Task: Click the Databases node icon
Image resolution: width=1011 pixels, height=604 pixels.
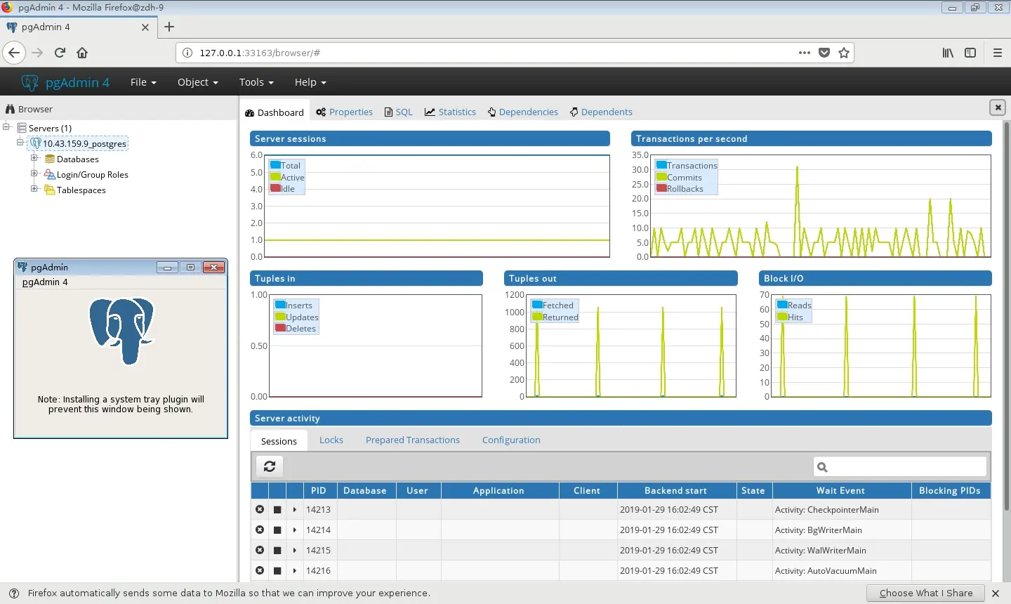Action: (50, 159)
